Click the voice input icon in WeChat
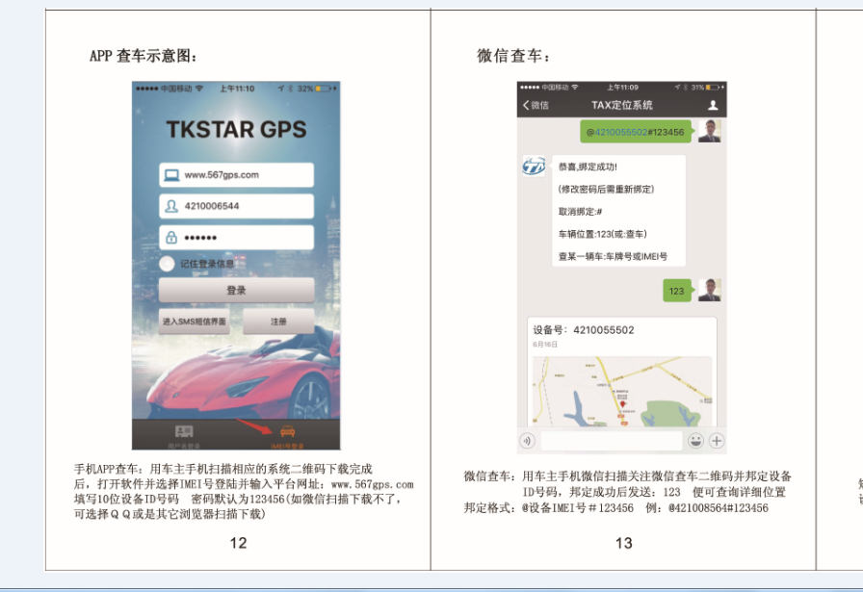Image resolution: width=863 pixels, height=592 pixels. click(x=527, y=441)
